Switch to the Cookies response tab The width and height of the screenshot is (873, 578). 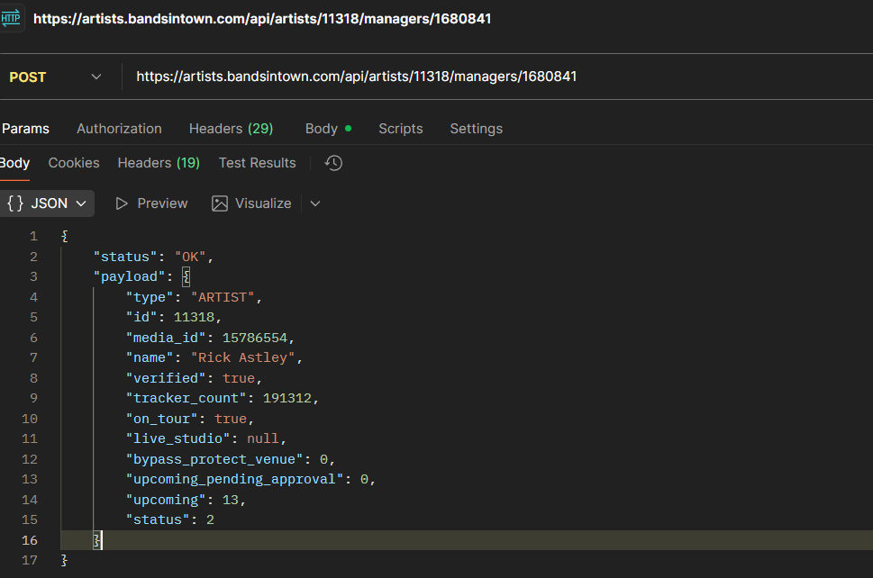tap(73, 163)
